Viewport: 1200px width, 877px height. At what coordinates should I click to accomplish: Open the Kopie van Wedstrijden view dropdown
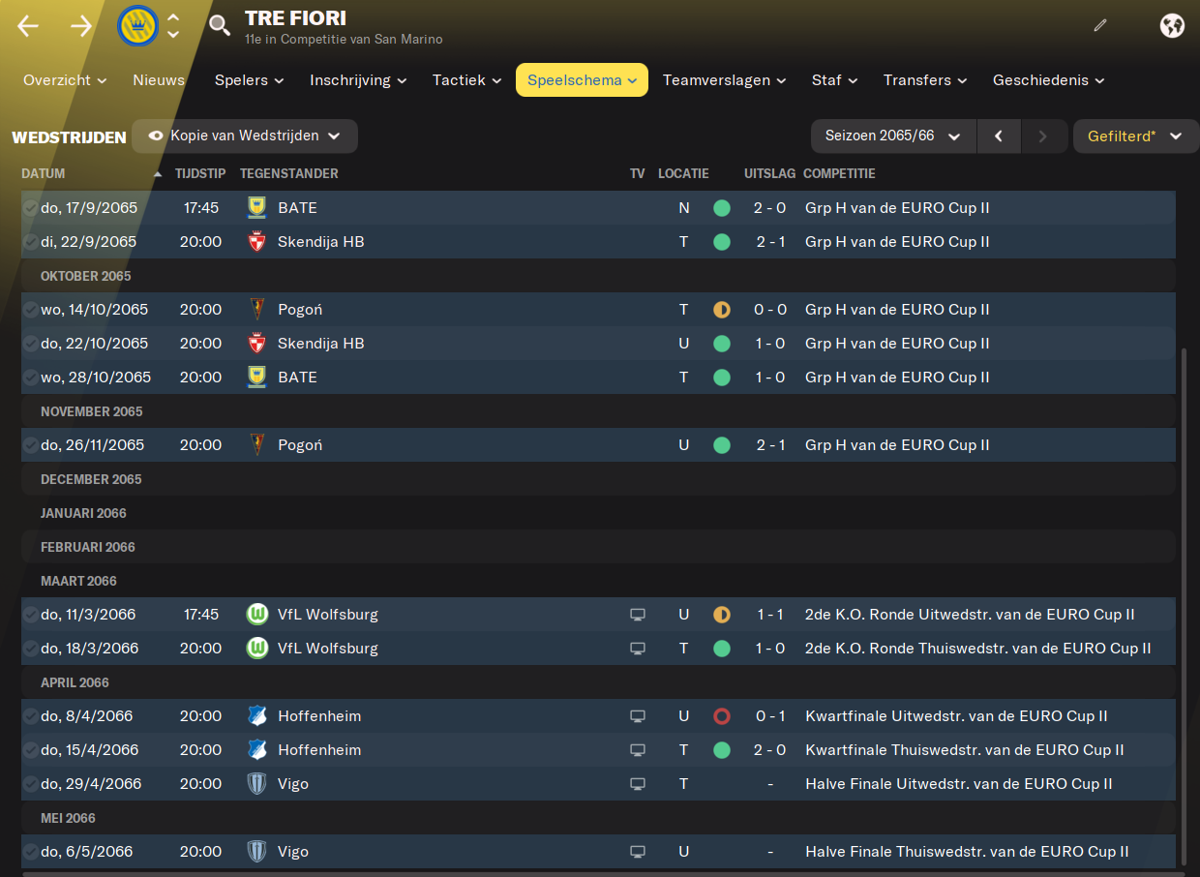click(x=245, y=136)
